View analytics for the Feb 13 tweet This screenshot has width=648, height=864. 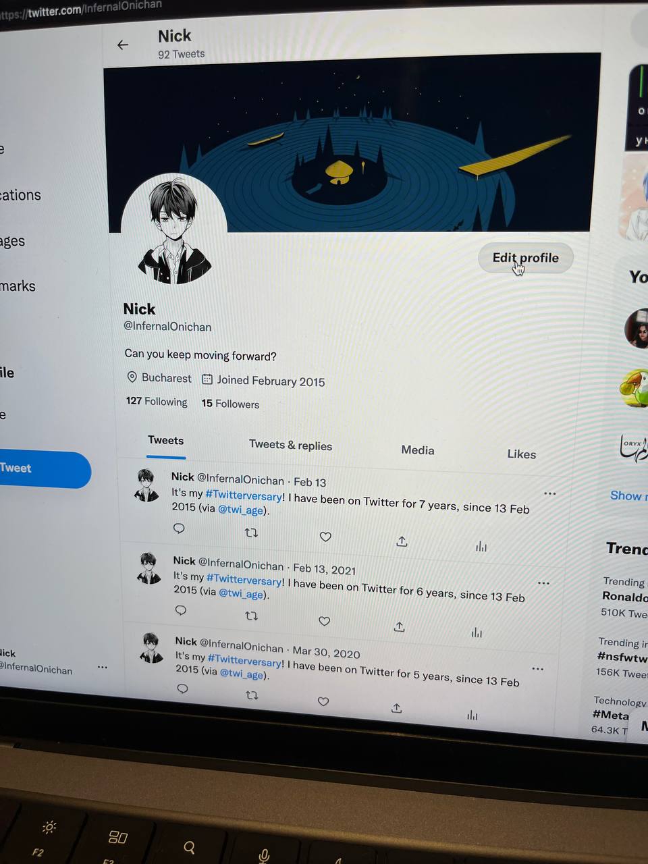[481, 546]
